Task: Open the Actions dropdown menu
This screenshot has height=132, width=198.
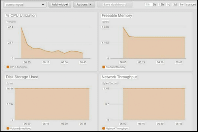Action: click(84, 5)
